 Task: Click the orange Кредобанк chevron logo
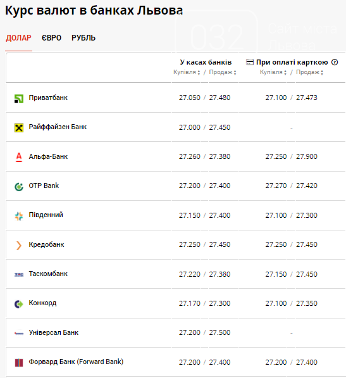point(19,246)
